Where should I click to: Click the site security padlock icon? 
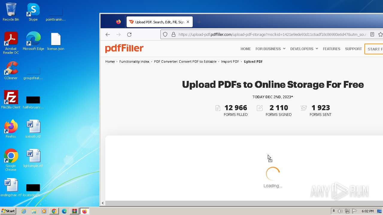coord(173,35)
